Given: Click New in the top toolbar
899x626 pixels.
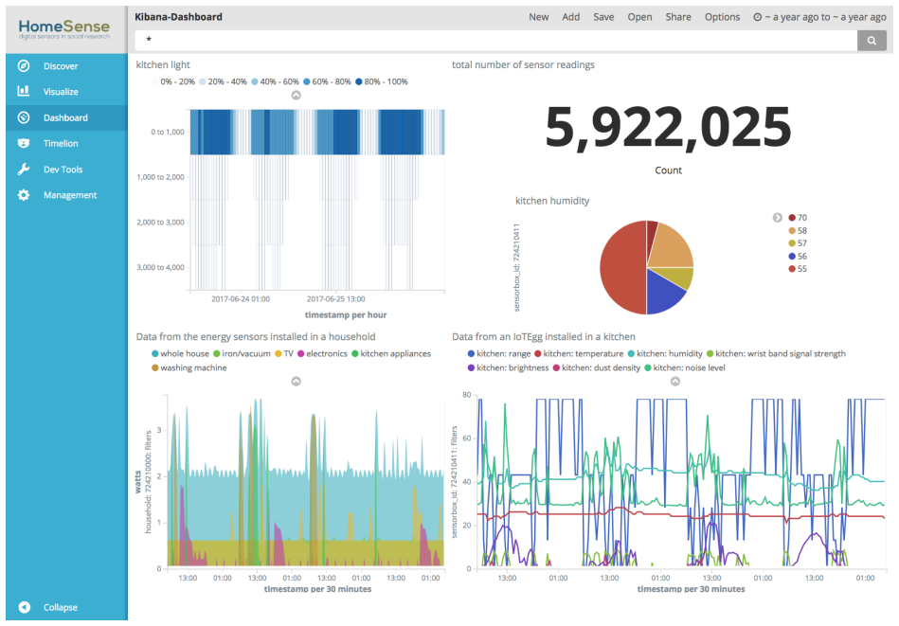Looking at the screenshot, I should tap(538, 17).
